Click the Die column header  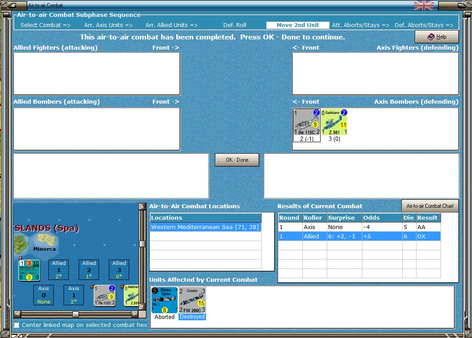[409, 218]
